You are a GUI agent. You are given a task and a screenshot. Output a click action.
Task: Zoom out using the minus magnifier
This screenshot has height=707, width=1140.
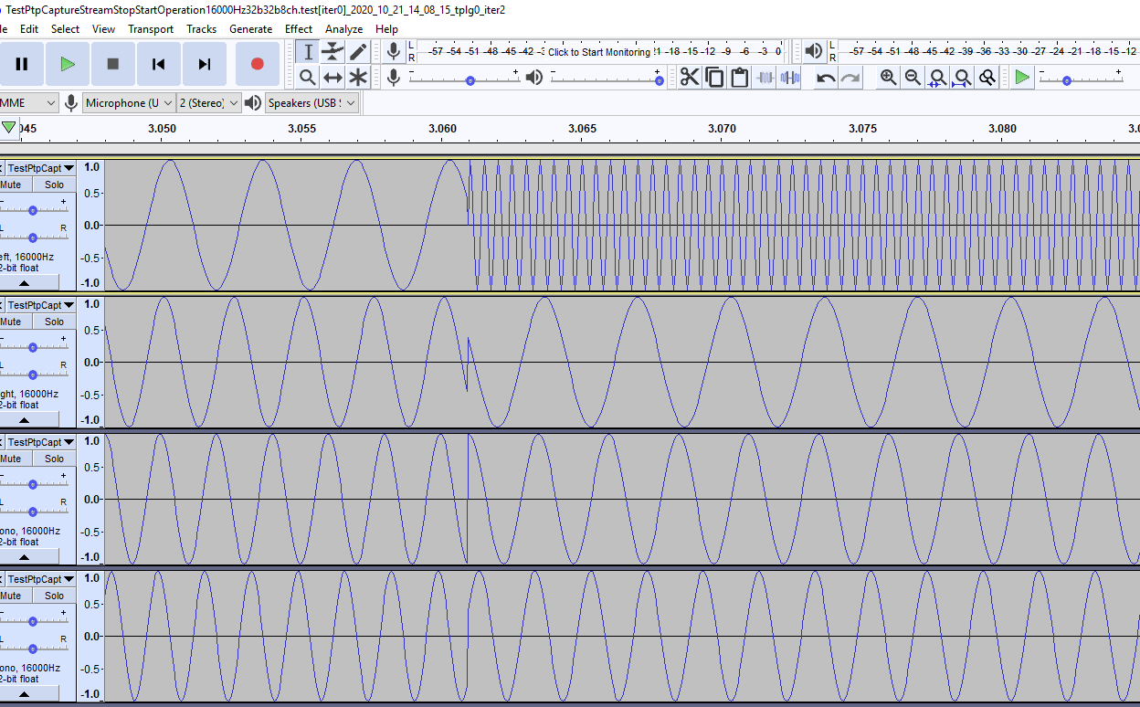tap(913, 78)
